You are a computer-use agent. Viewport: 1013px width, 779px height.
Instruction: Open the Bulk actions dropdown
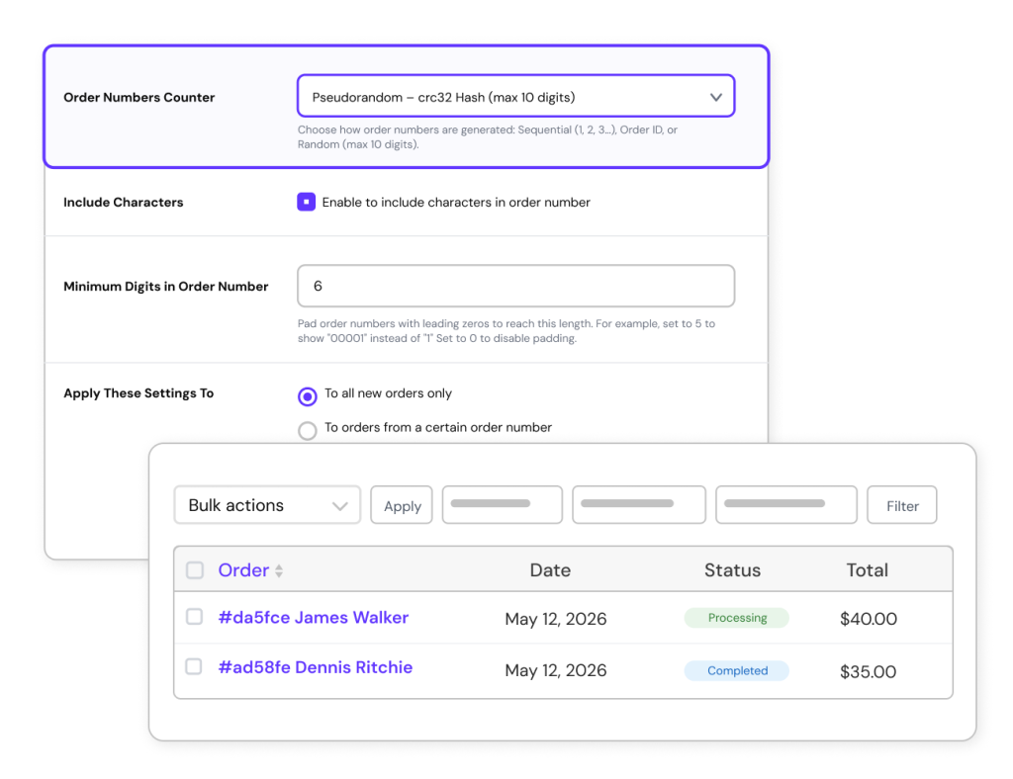(x=267, y=505)
